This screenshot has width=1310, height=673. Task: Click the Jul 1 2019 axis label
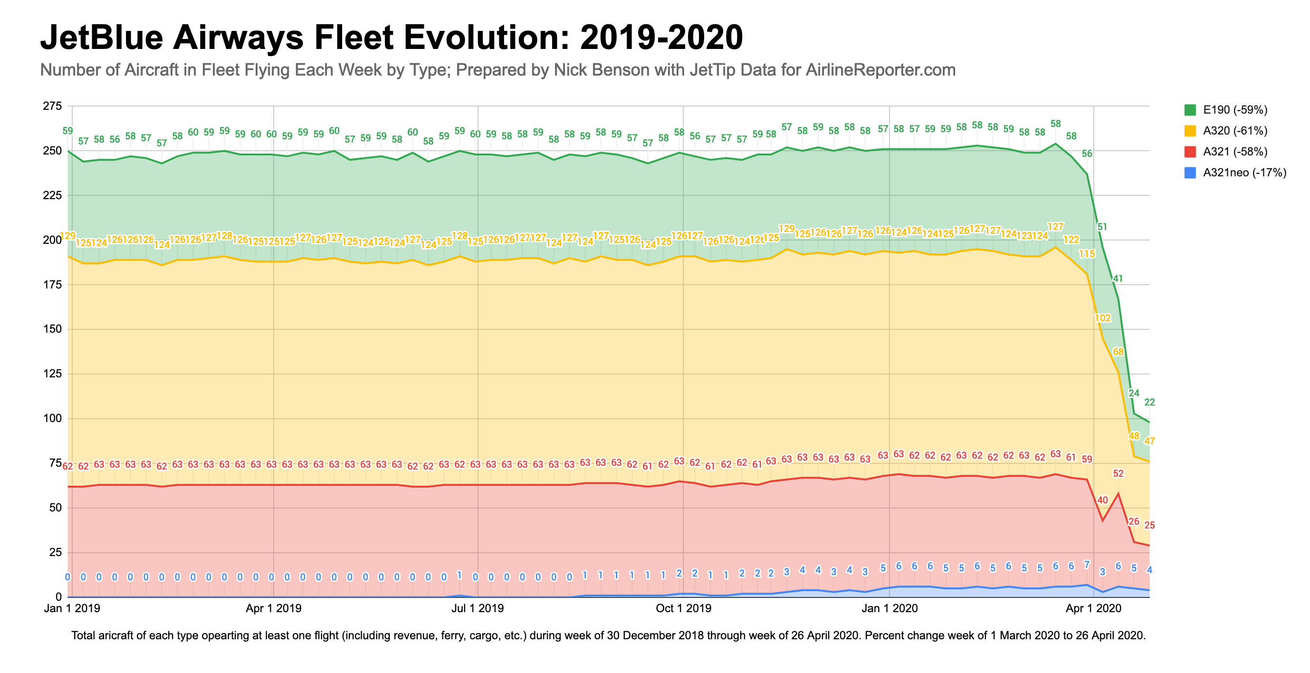tap(478, 608)
